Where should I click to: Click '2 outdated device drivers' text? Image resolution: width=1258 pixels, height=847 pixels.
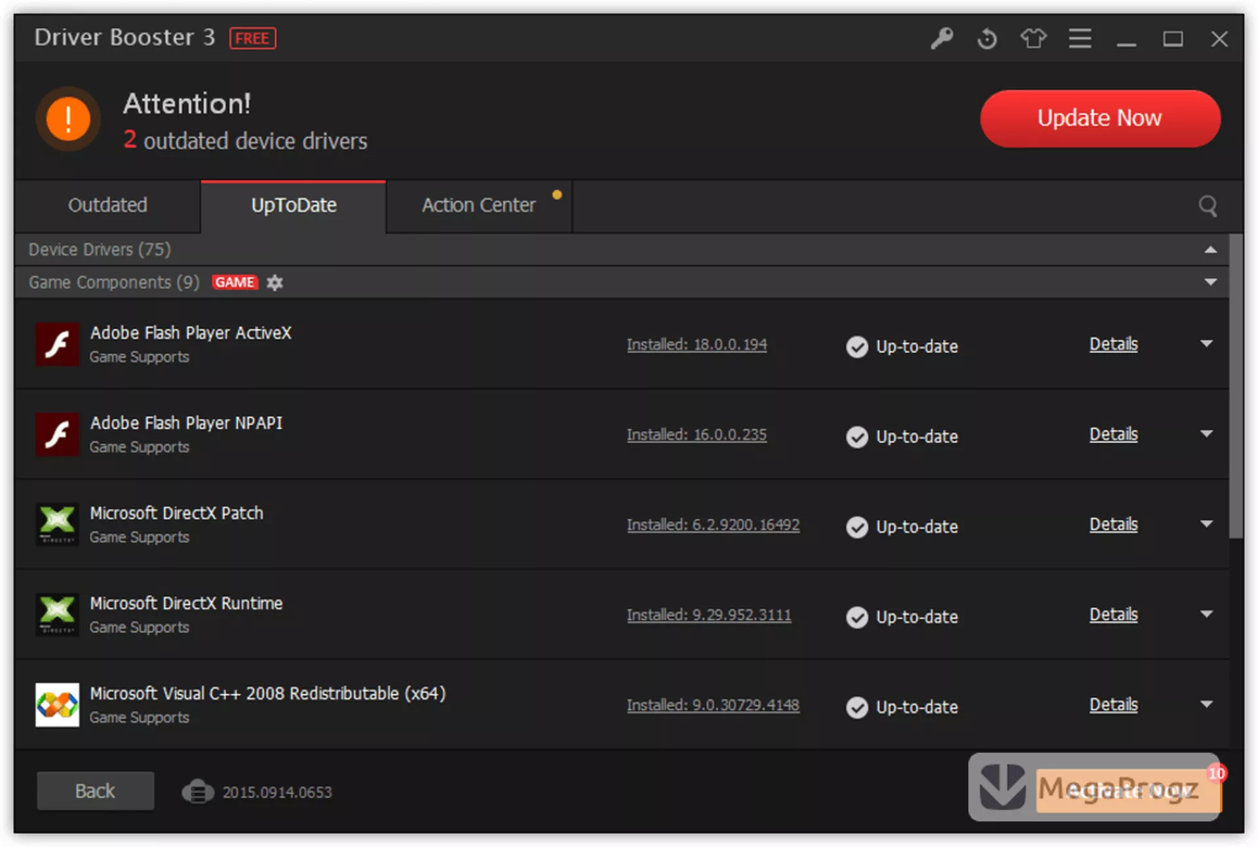point(246,141)
